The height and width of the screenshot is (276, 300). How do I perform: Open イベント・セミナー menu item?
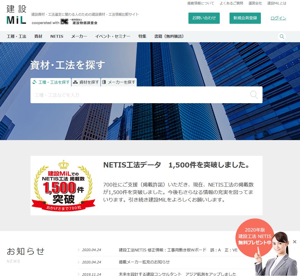tap(113, 36)
